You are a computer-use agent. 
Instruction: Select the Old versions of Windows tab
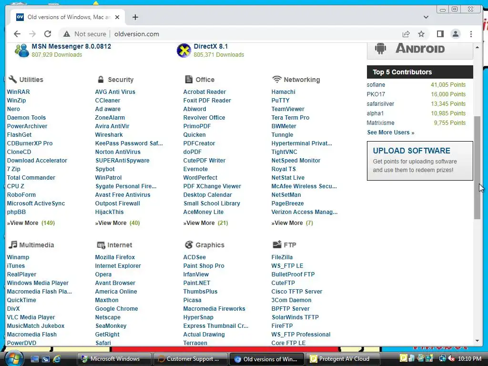pyautogui.click(x=68, y=17)
